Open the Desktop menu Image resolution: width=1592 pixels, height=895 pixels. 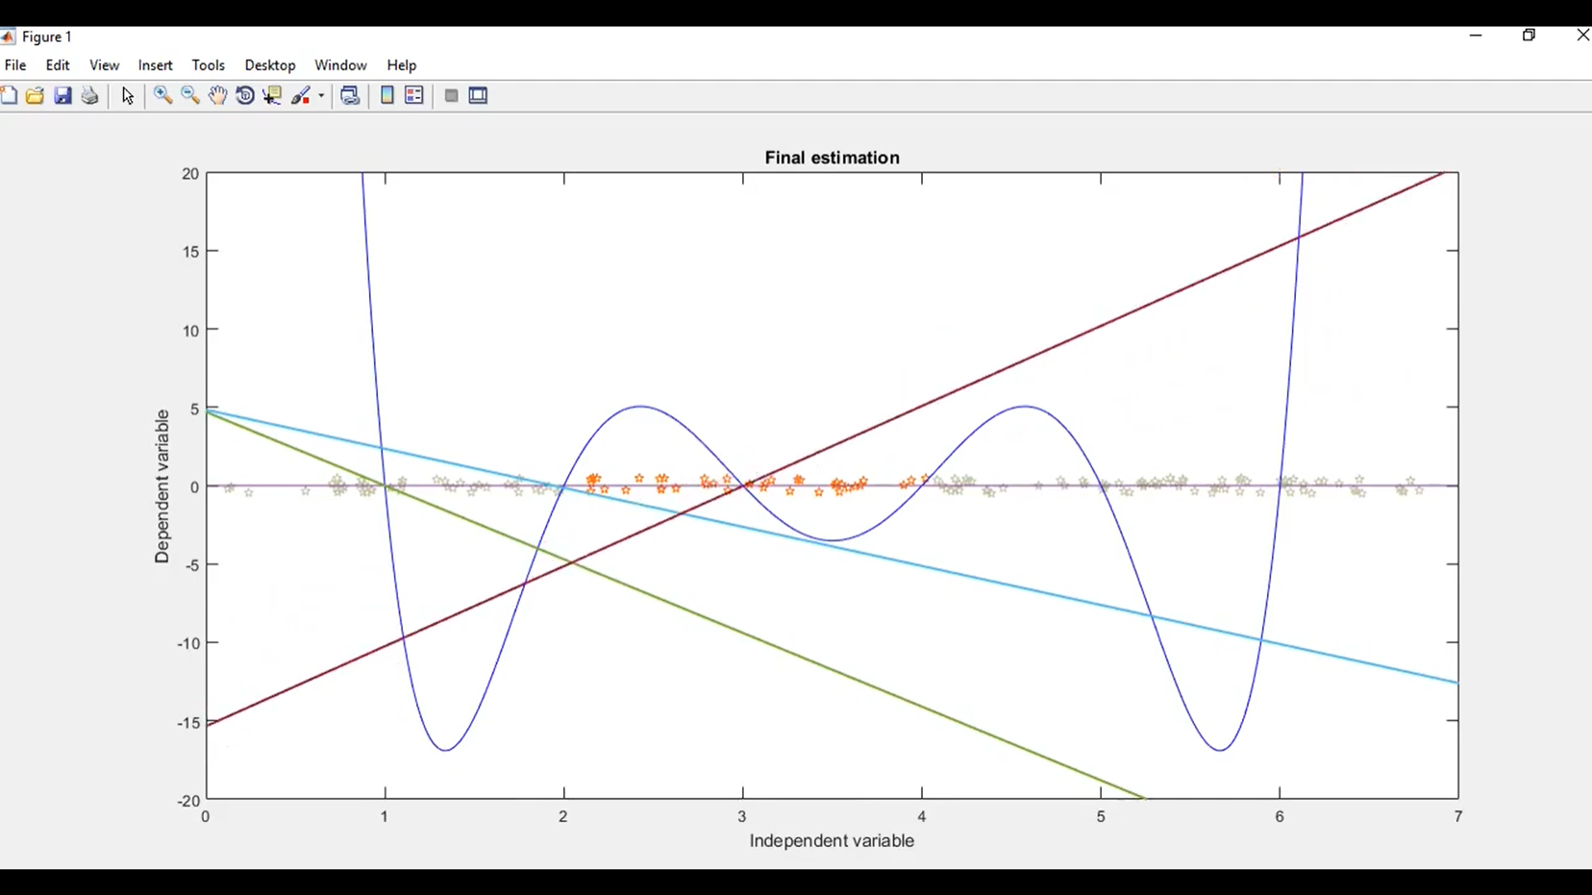[270, 65]
